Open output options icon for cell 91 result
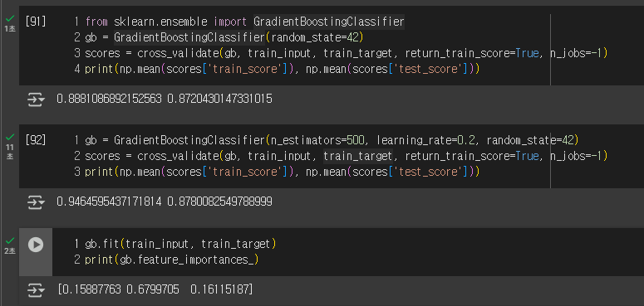 pyautogui.click(x=36, y=100)
